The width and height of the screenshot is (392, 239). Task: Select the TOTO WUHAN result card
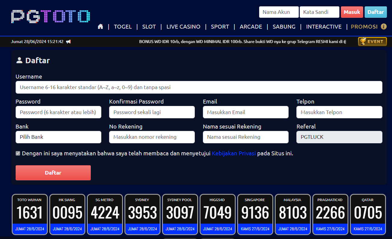pos(29,214)
